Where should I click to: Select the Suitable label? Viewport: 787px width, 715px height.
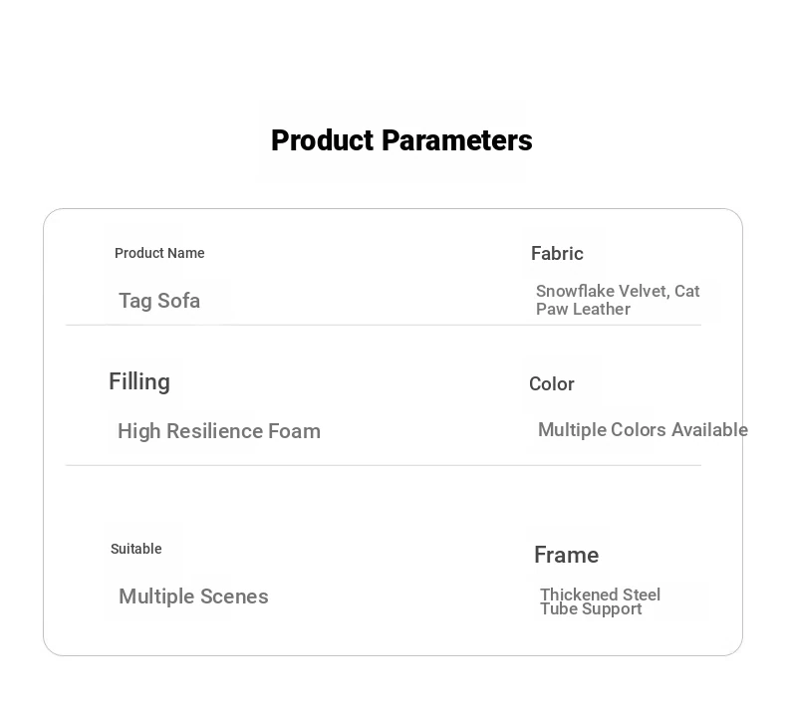point(136,549)
